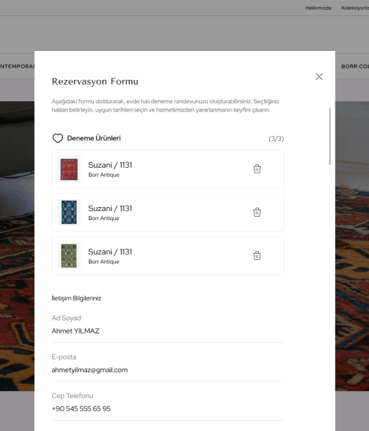Screen dimensions: 369x431
Task: Close the Rezervasyon Formu dialog
Action: coord(319,77)
